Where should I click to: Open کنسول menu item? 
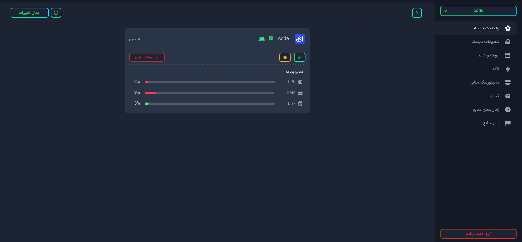(x=475, y=96)
